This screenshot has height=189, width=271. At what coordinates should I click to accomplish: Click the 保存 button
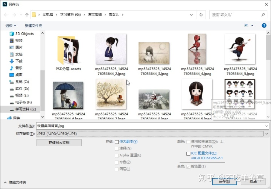pos(224,181)
